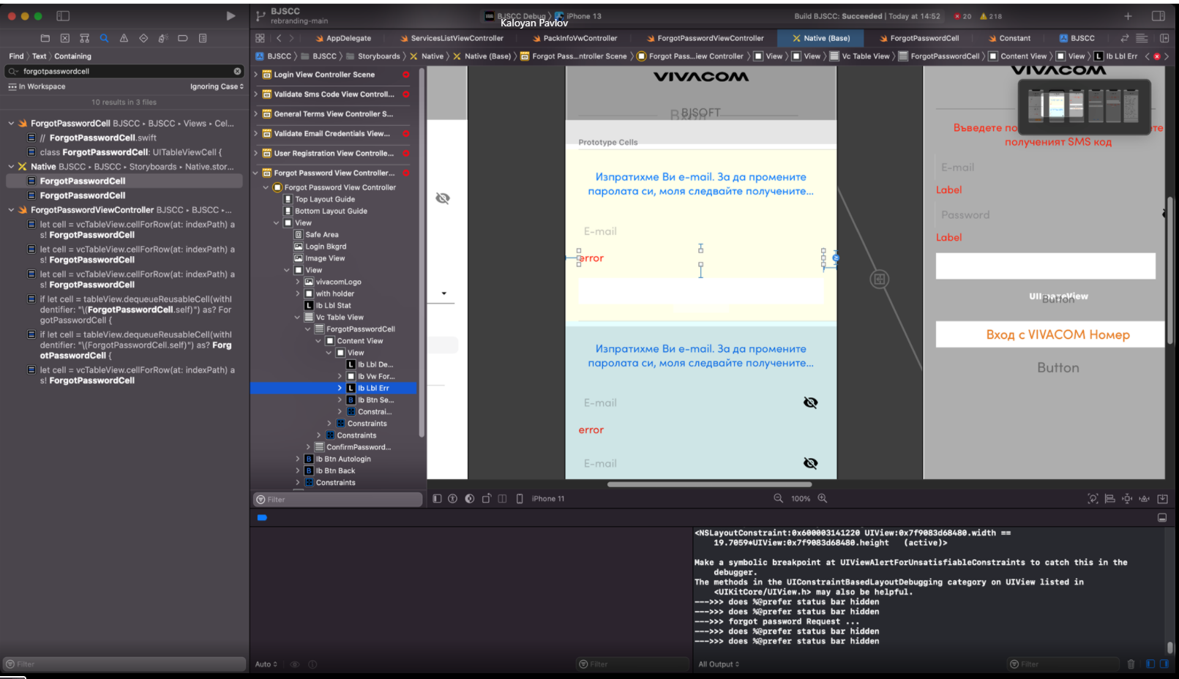Open the Symbol navigator icon
This screenshot has height=679, width=1179.
click(x=85, y=38)
